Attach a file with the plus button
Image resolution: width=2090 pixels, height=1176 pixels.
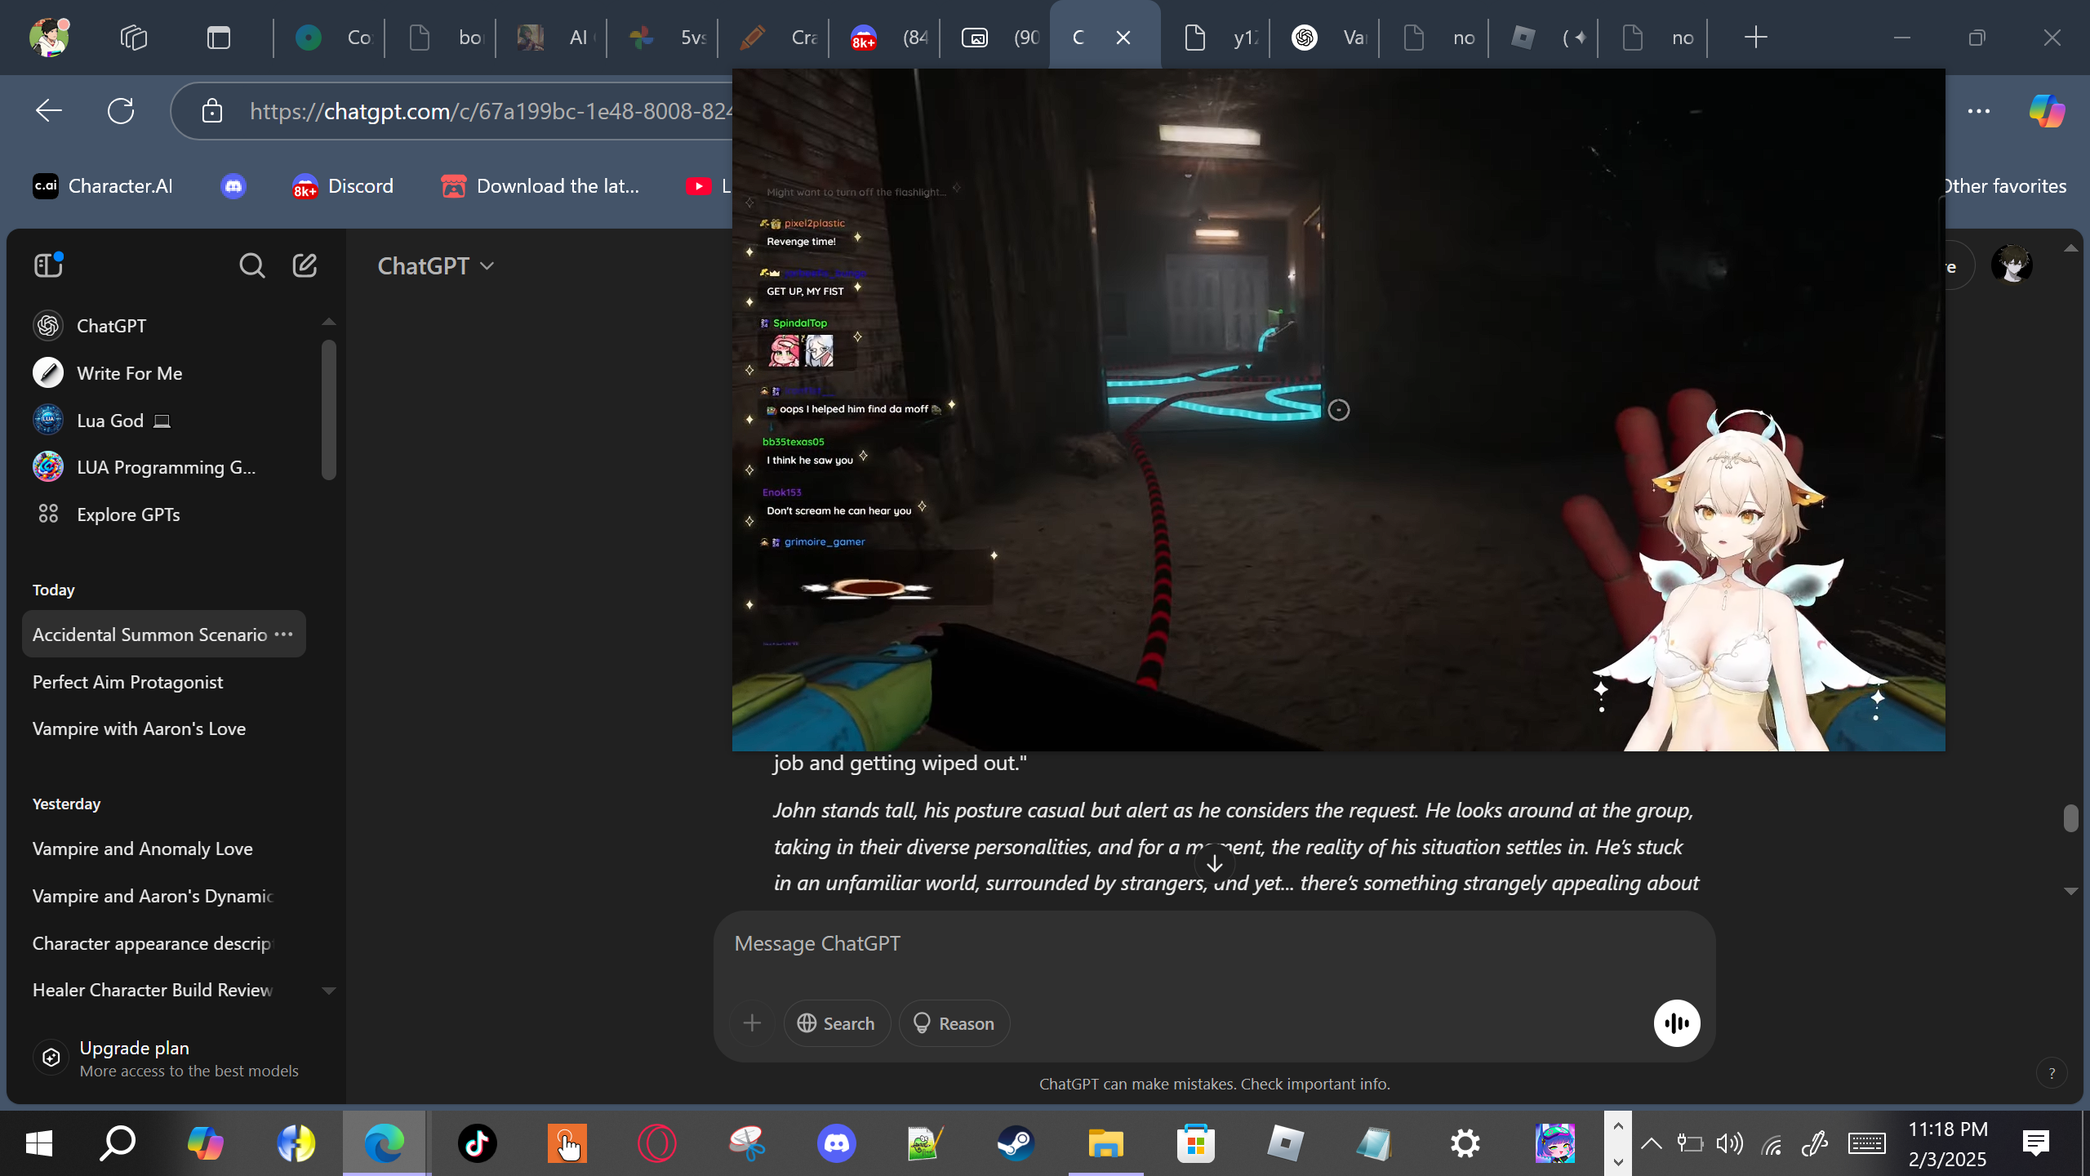point(752,1023)
